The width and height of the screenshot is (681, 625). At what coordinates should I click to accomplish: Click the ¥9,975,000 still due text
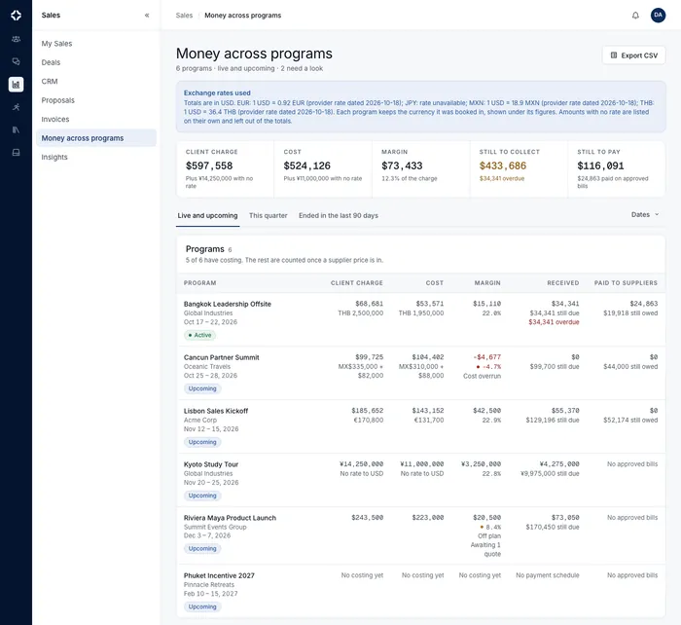[x=550, y=473]
